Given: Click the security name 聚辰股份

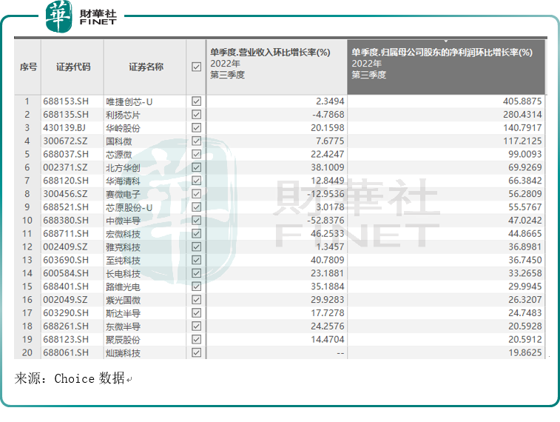Looking at the screenshot, I should pyautogui.click(x=123, y=340).
